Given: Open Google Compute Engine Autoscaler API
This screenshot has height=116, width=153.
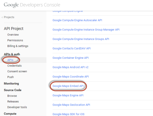Looking at the screenshot, I should [77, 20].
